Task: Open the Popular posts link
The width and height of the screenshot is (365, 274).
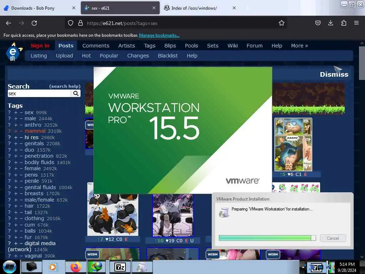Action: coord(109,56)
